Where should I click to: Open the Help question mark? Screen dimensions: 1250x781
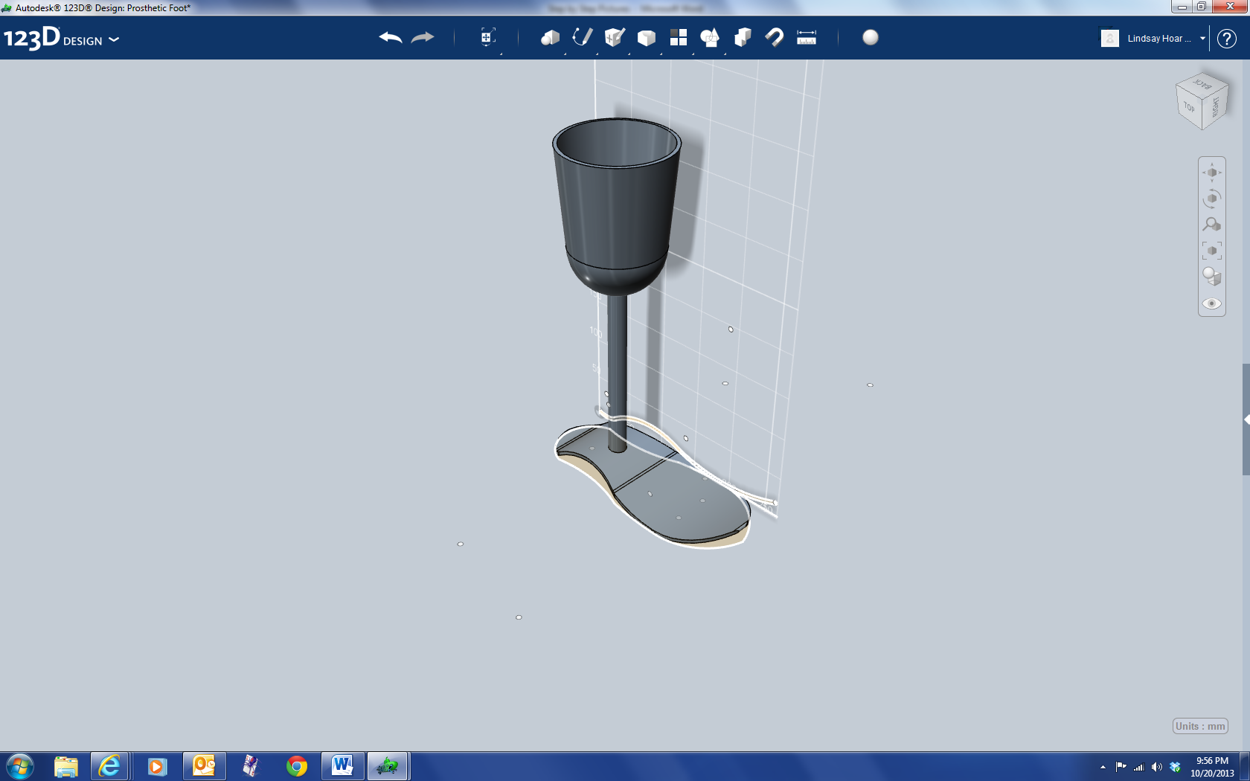click(x=1226, y=39)
